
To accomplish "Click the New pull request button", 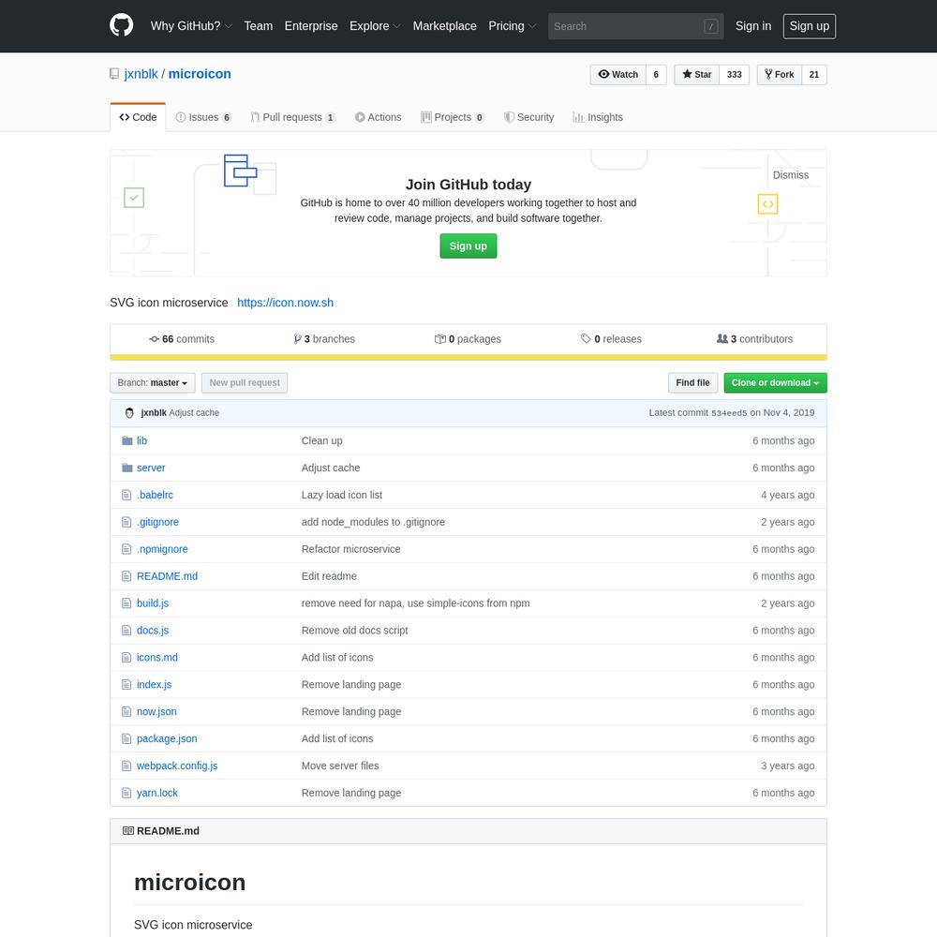I will point(245,383).
